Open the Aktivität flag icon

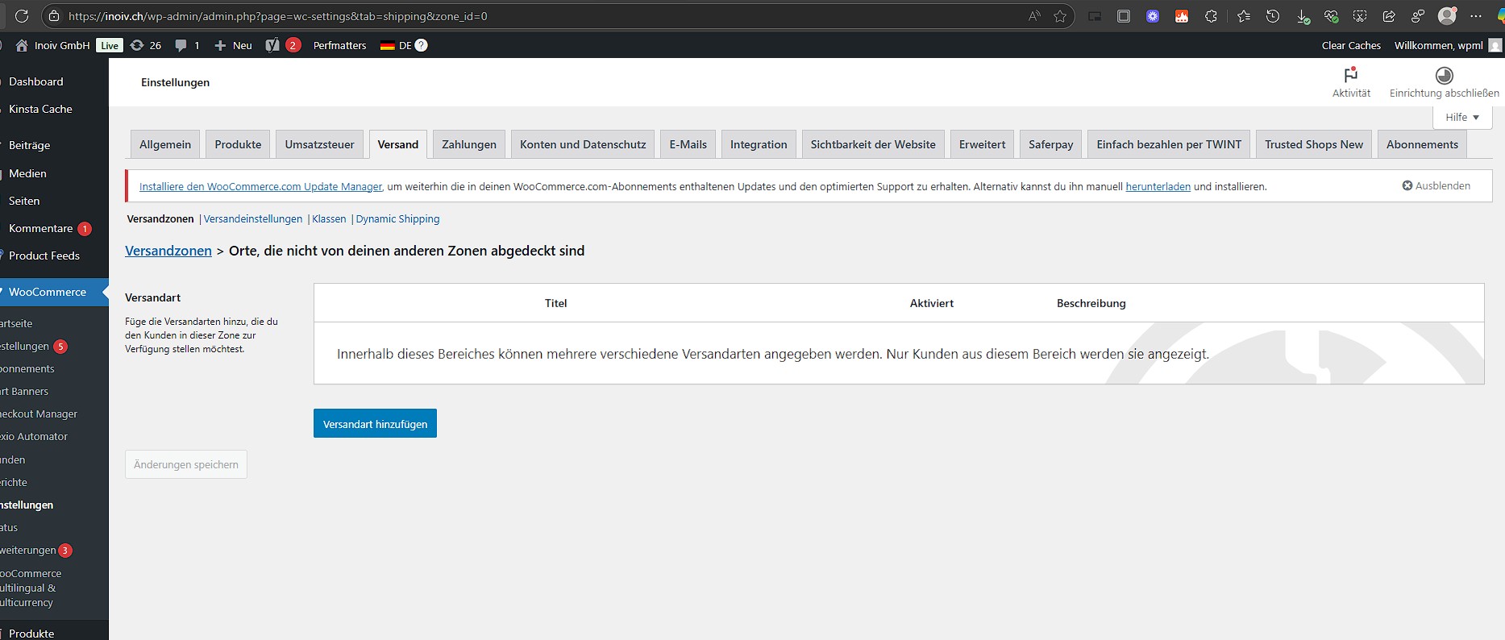coord(1351,76)
